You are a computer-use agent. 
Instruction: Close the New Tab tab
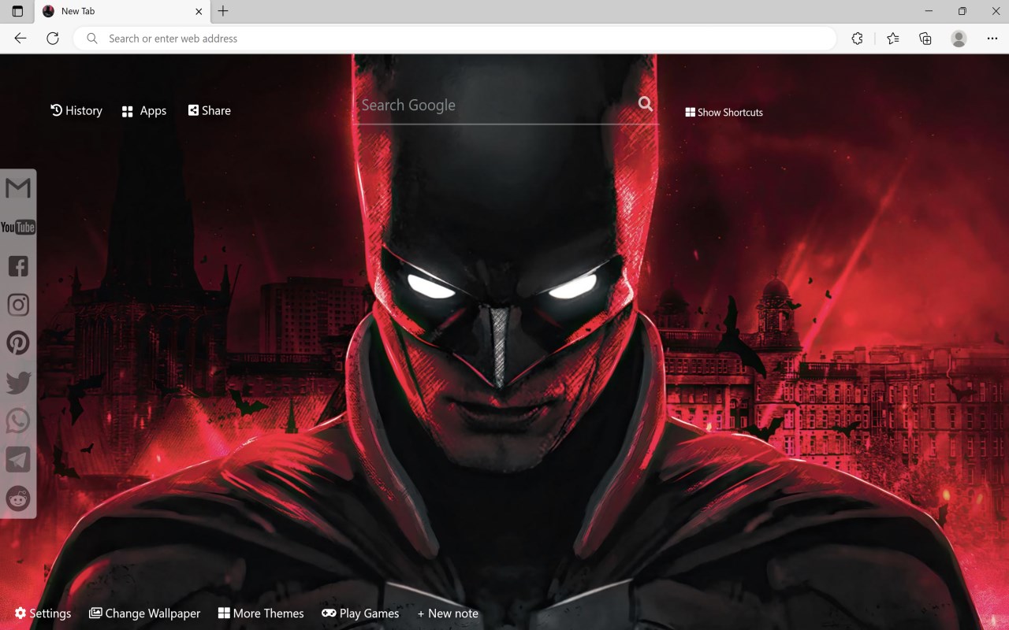pos(199,11)
